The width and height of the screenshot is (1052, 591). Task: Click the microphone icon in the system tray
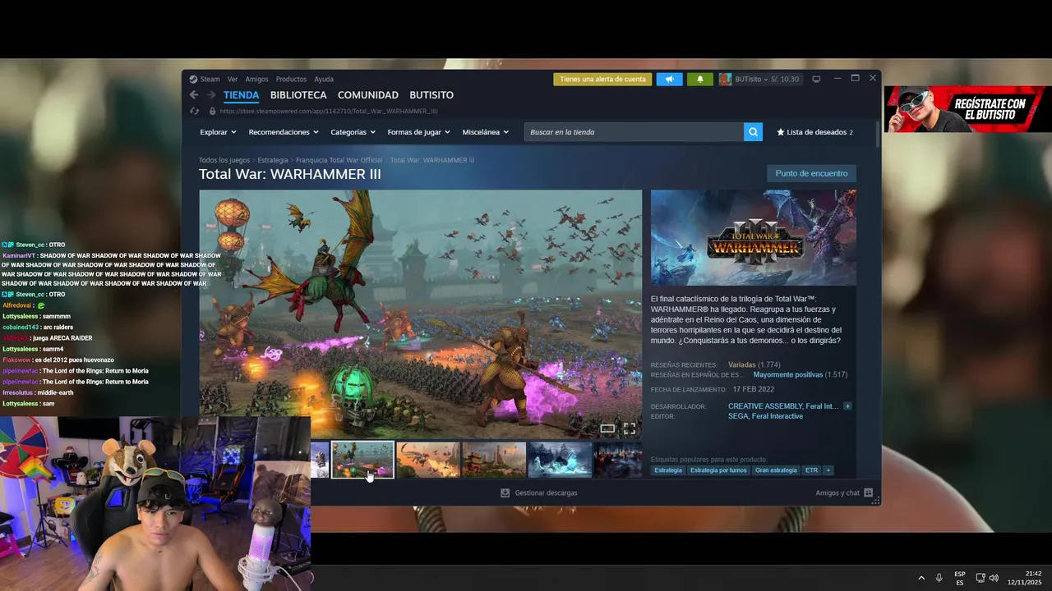click(939, 578)
